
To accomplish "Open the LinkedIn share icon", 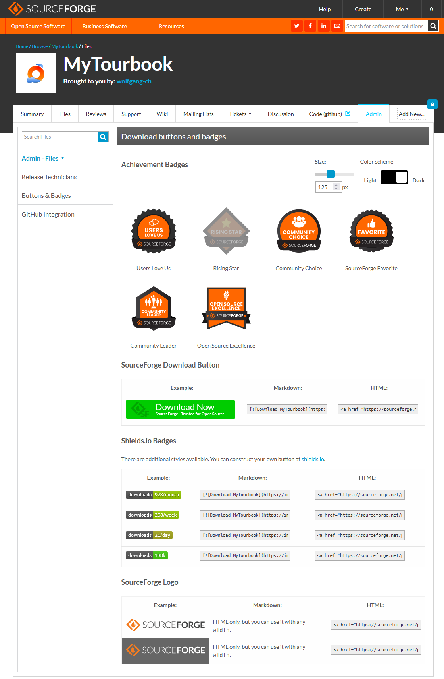I will (324, 26).
